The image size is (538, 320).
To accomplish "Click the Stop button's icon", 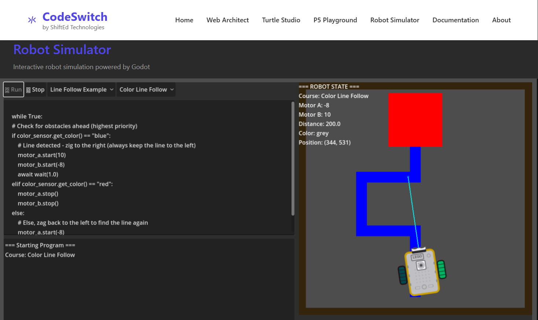I will pos(29,89).
